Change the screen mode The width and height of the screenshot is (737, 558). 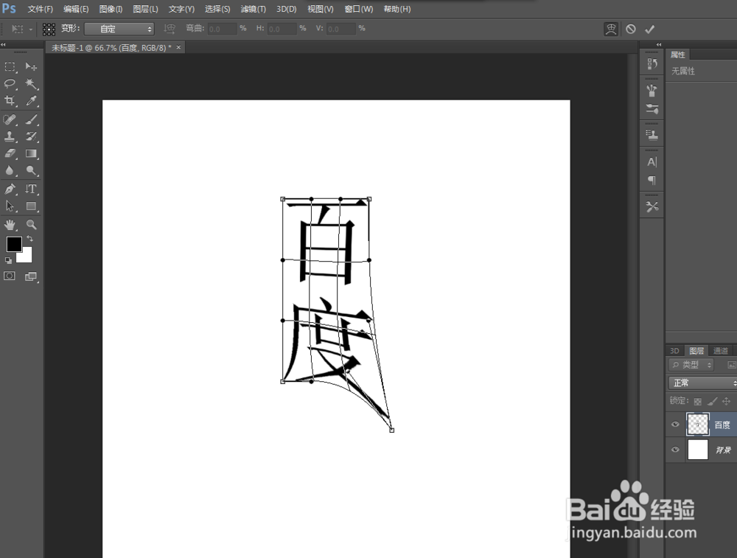coord(31,276)
